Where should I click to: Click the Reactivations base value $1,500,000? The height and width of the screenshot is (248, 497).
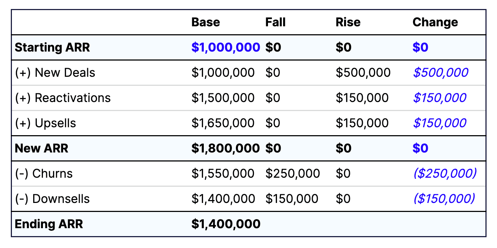tap(223, 98)
